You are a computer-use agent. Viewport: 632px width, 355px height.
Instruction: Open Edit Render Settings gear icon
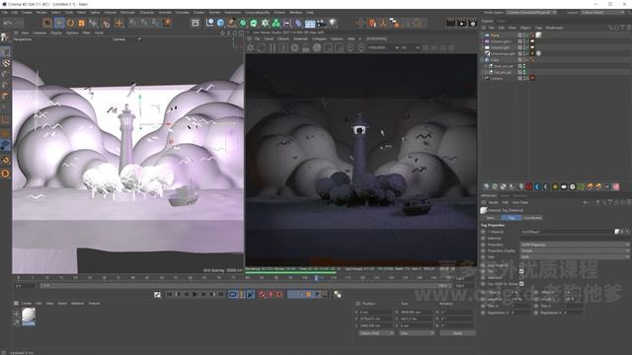point(473,24)
